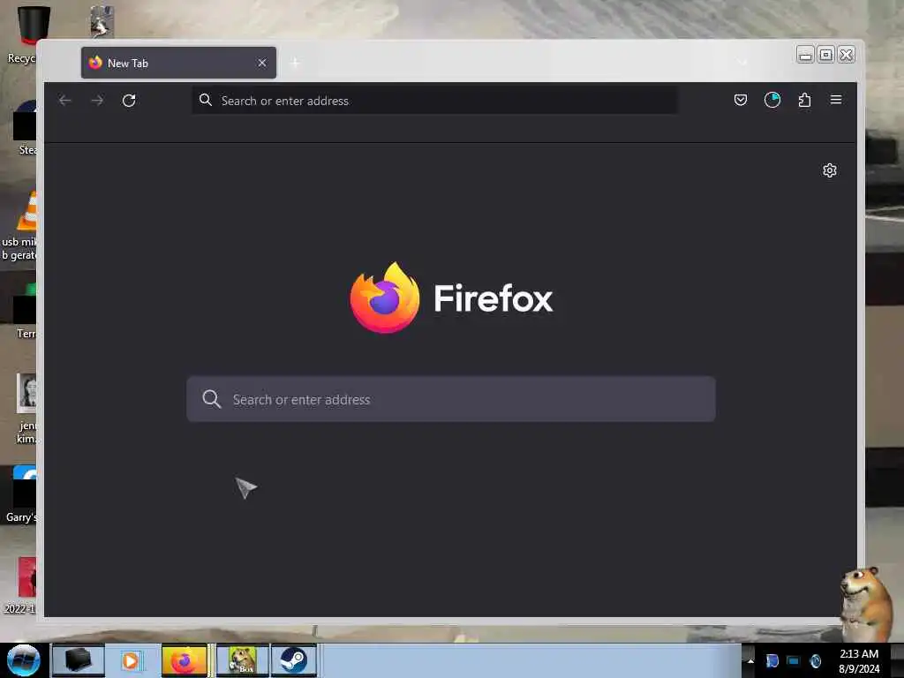Click the magnifier icon in the address bar
The height and width of the screenshot is (678, 904).
pyautogui.click(x=206, y=101)
